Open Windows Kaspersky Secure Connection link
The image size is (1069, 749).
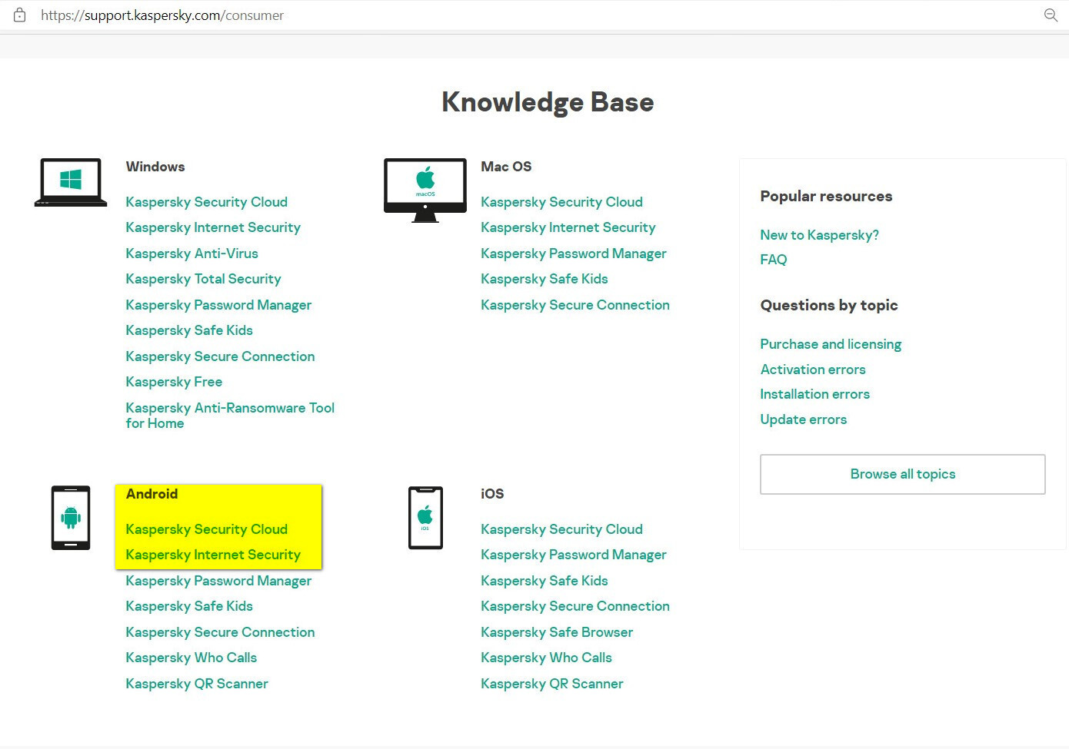click(x=221, y=356)
